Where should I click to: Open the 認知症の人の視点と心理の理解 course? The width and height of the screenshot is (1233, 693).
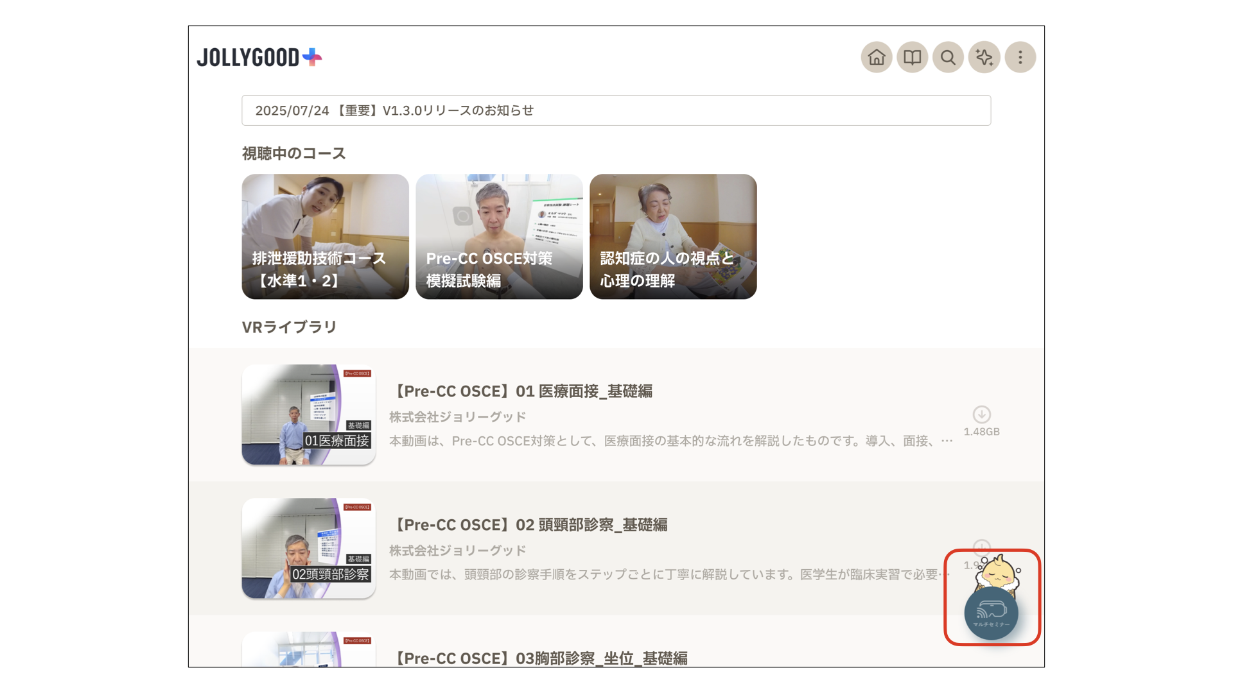pyautogui.click(x=673, y=236)
